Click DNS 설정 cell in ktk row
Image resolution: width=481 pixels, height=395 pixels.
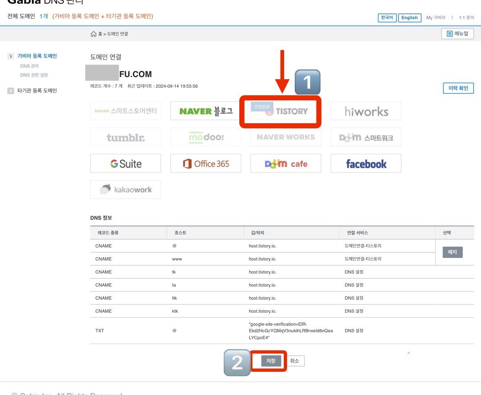pos(354,311)
